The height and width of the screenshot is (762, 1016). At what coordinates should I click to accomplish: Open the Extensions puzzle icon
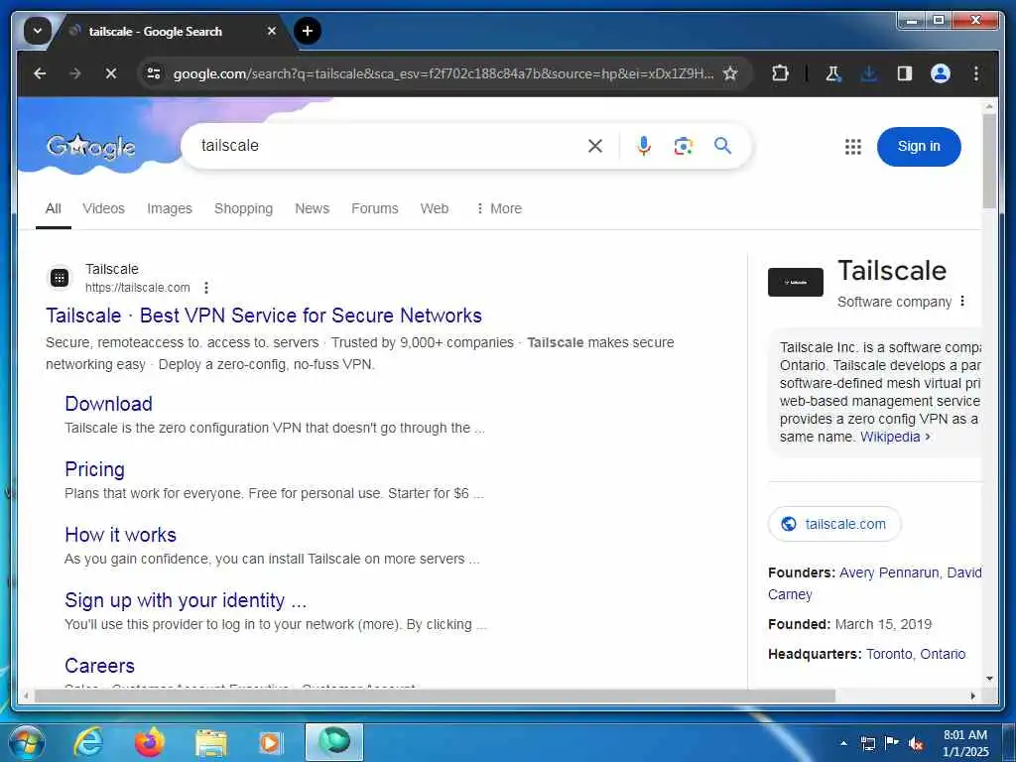pyautogui.click(x=780, y=73)
